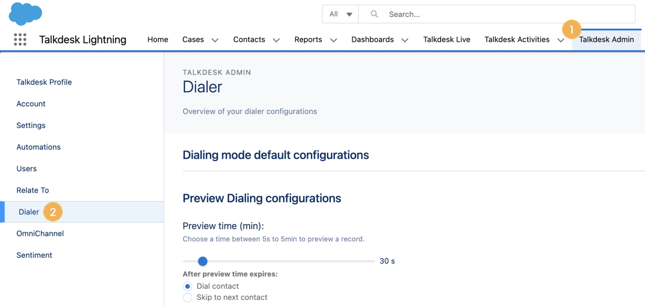The width and height of the screenshot is (645, 307).
Task: Expand the Cases tab chevron menu
Action: coord(215,40)
